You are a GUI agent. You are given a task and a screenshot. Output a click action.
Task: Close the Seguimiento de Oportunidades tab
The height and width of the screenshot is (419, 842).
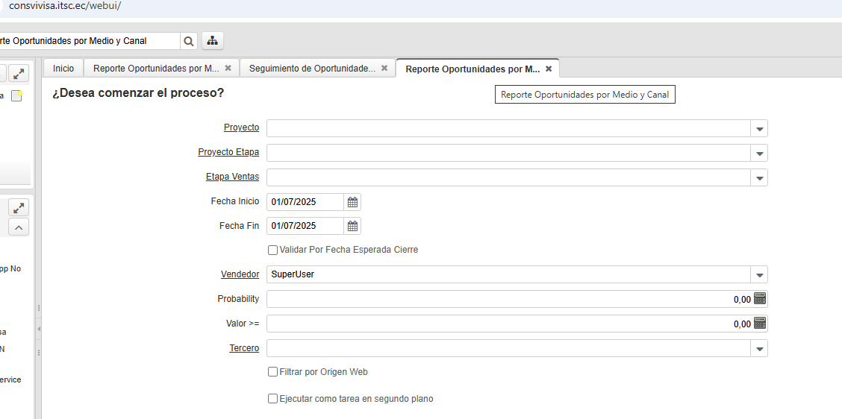[384, 68]
